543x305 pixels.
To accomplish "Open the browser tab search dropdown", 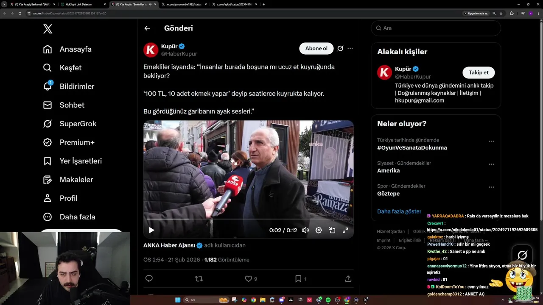I will tap(4, 4).
